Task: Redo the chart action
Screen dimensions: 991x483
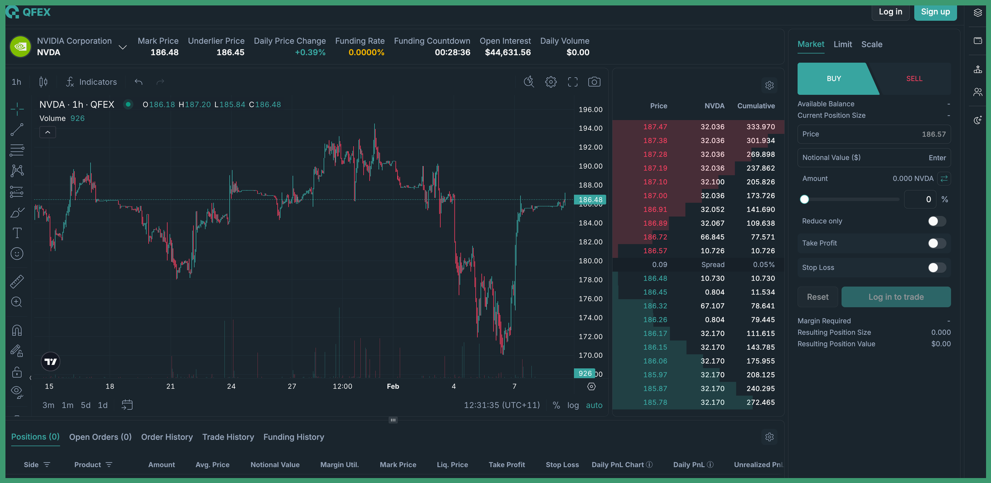Action: pos(160,82)
